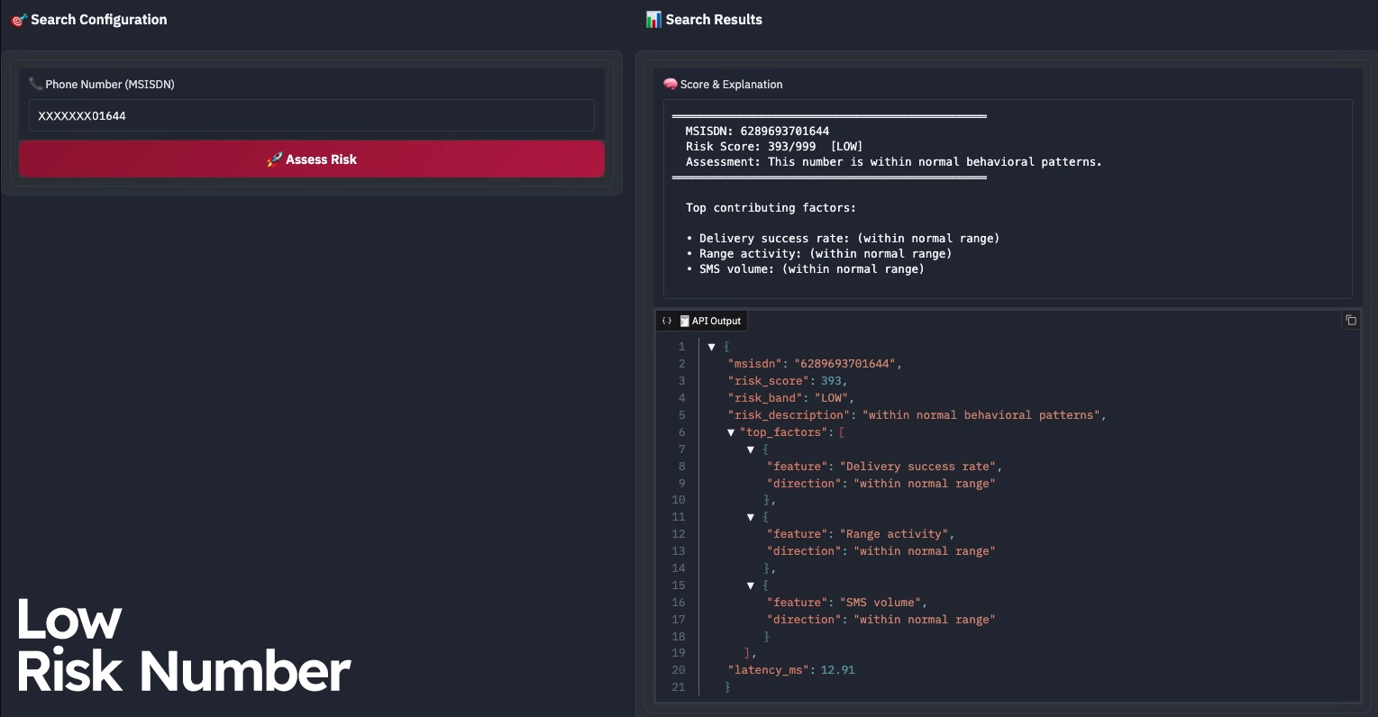Click the risk_score value 393
Screen dimensions: 1378x717
pos(831,381)
